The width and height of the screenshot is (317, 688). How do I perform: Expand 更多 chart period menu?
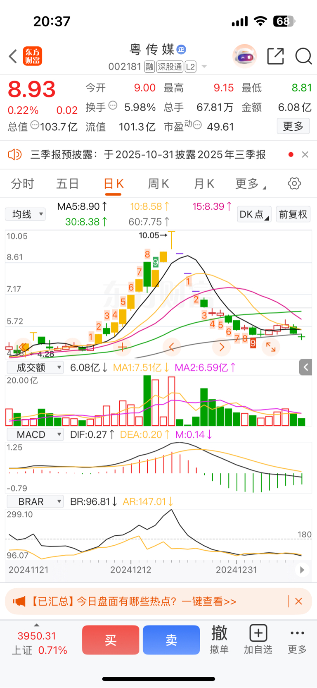point(250,184)
